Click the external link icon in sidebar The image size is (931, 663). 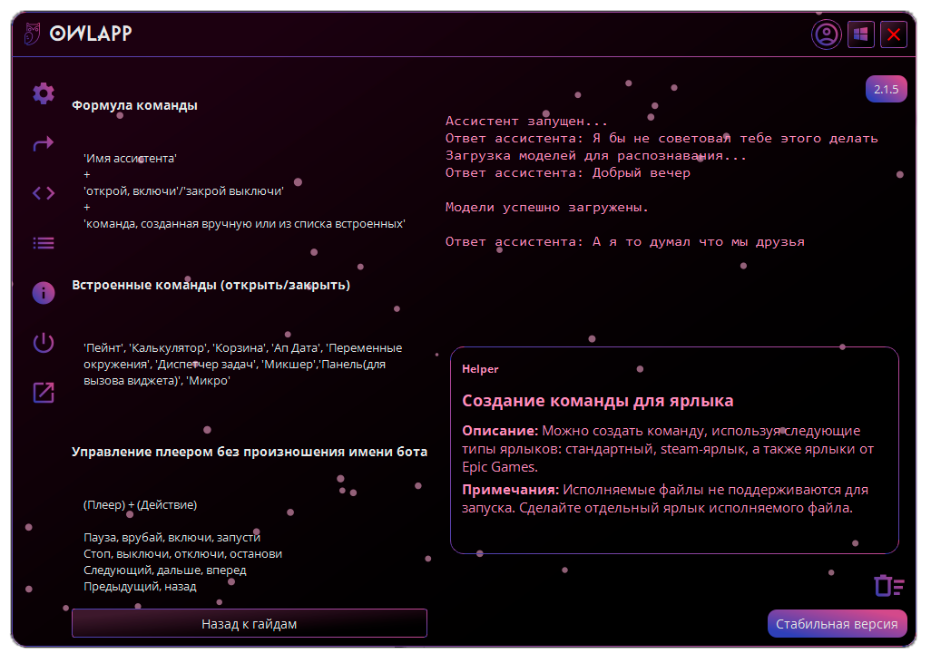coord(42,393)
